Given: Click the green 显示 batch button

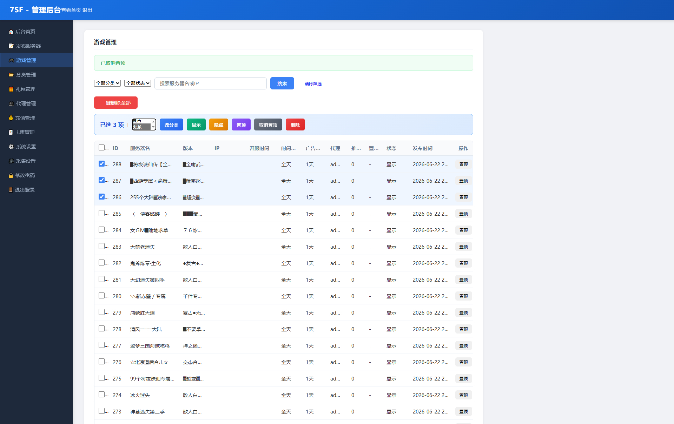Looking at the screenshot, I should [x=196, y=125].
